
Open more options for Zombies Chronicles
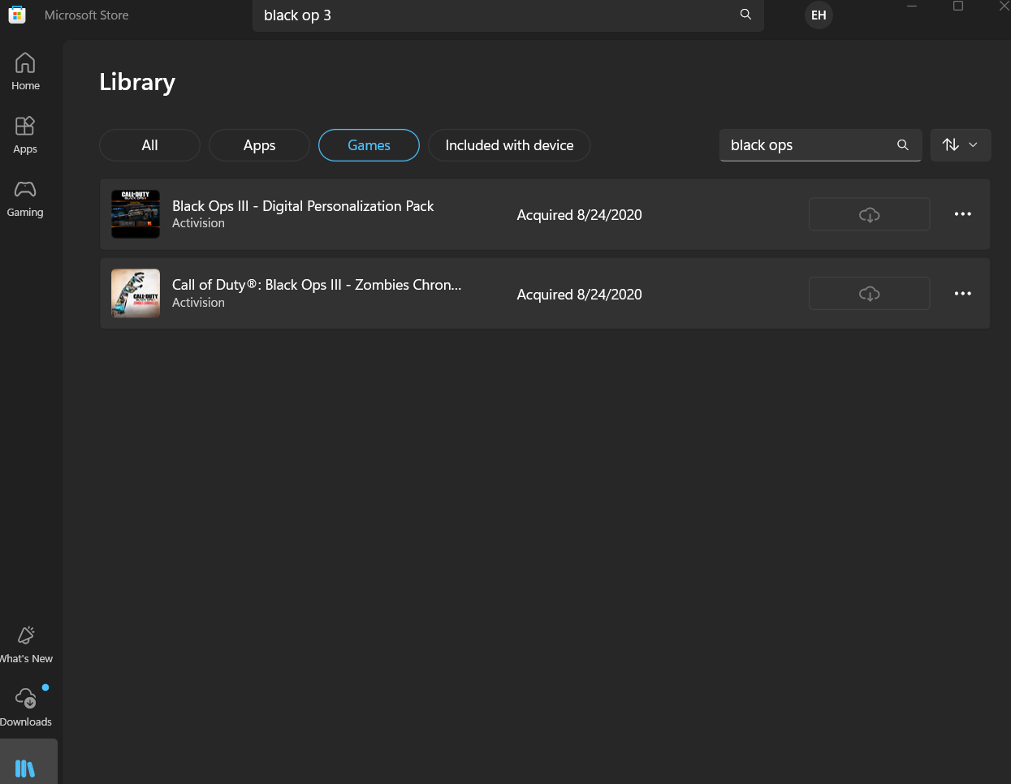[962, 293]
